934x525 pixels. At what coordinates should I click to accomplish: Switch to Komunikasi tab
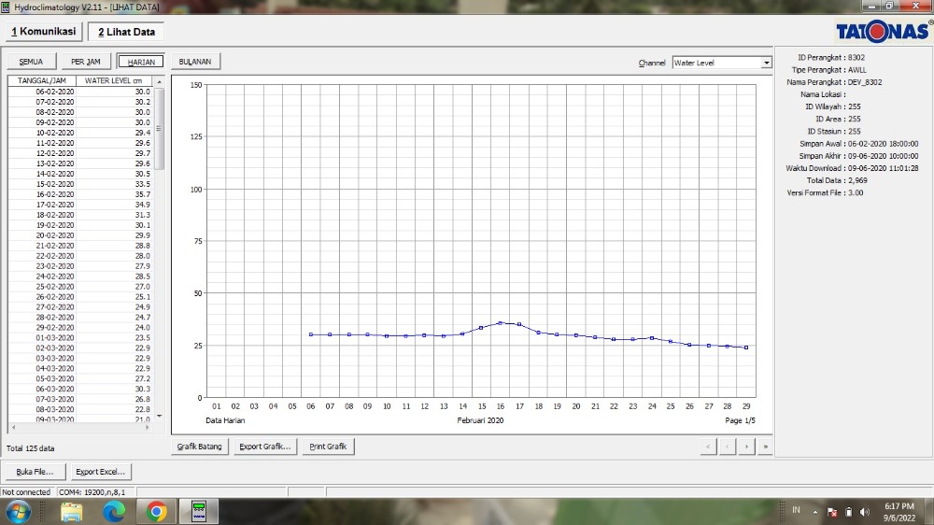43,32
